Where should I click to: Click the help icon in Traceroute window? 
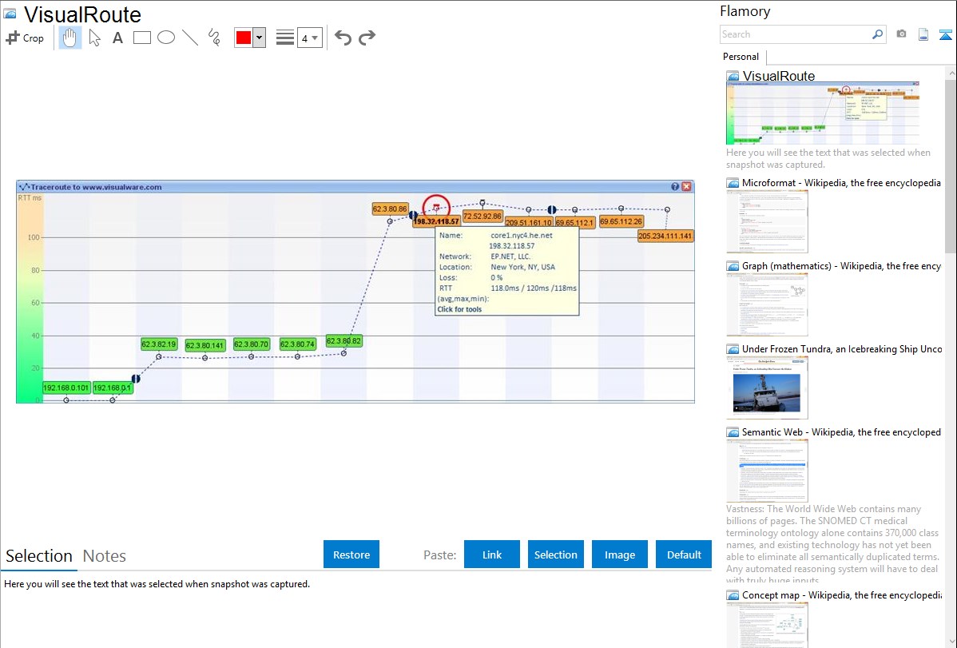(674, 187)
